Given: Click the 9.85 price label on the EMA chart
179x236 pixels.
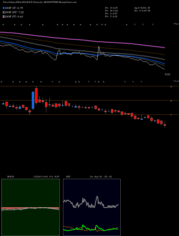Looking at the screenshot, I should 168,74.
